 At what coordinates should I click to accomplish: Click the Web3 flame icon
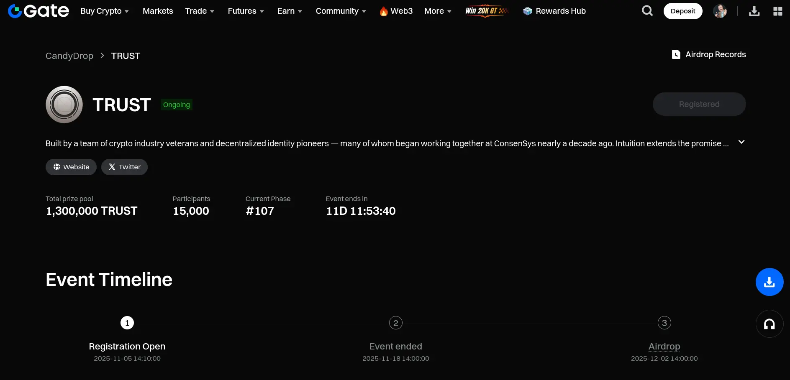(384, 11)
